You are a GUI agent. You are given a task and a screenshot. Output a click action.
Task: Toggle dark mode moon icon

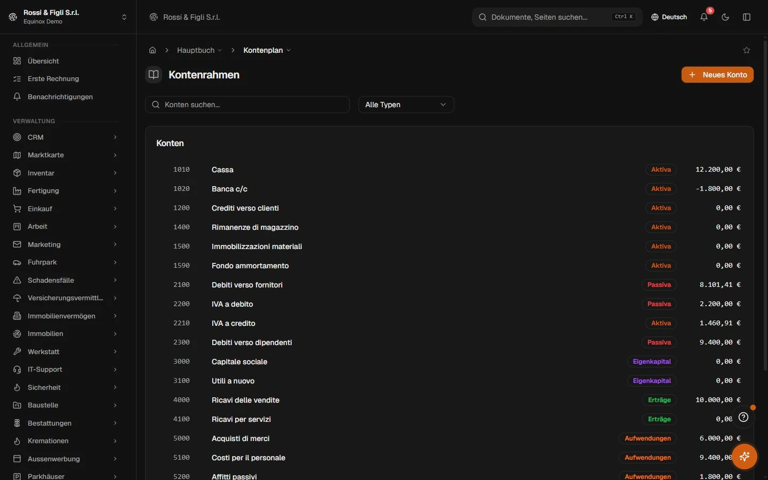click(725, 17)
